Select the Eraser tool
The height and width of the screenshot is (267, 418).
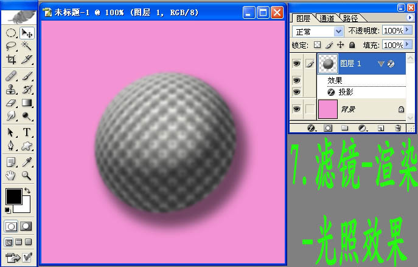[11, 103]
